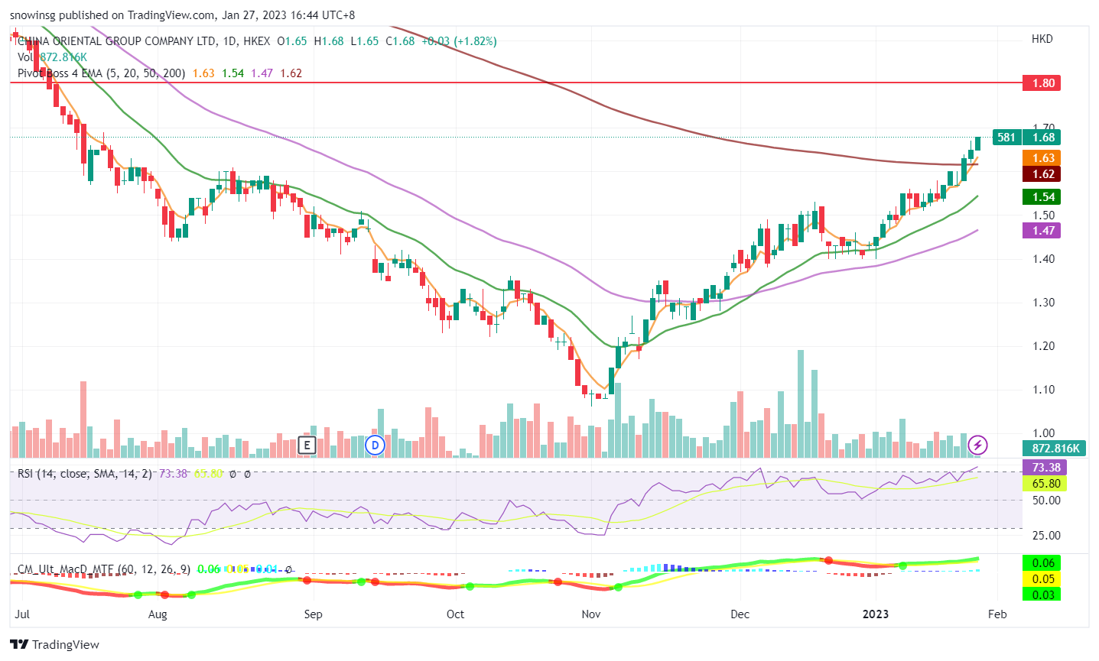Click the Nov label on time axis
The height and width of the screenshot is (661, 1099).
pos(591,614)
